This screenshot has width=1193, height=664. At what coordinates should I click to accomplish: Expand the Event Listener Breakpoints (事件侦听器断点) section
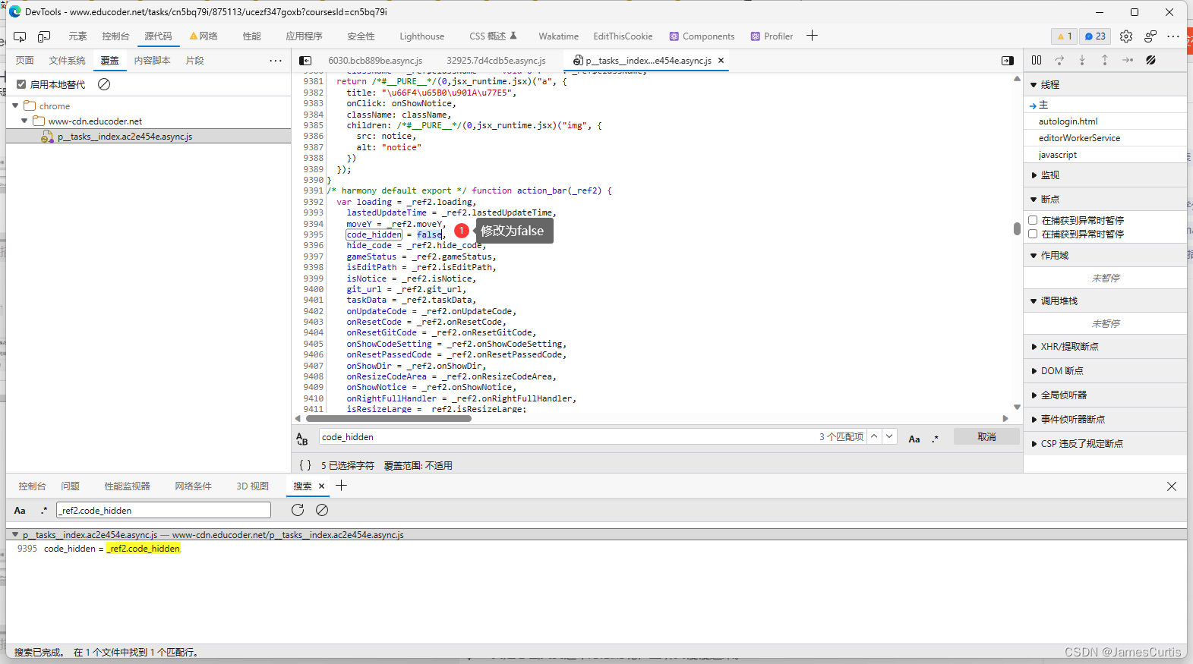(x=1034, y=420)
